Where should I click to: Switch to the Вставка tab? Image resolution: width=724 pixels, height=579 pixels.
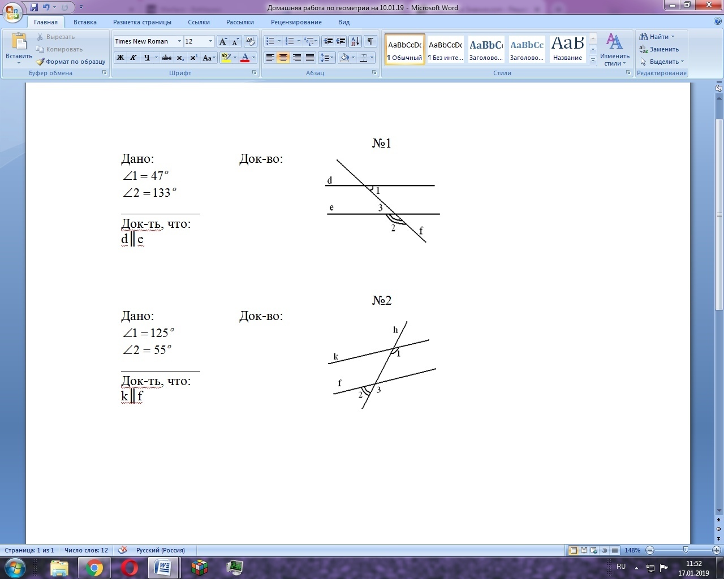[85, 22]
